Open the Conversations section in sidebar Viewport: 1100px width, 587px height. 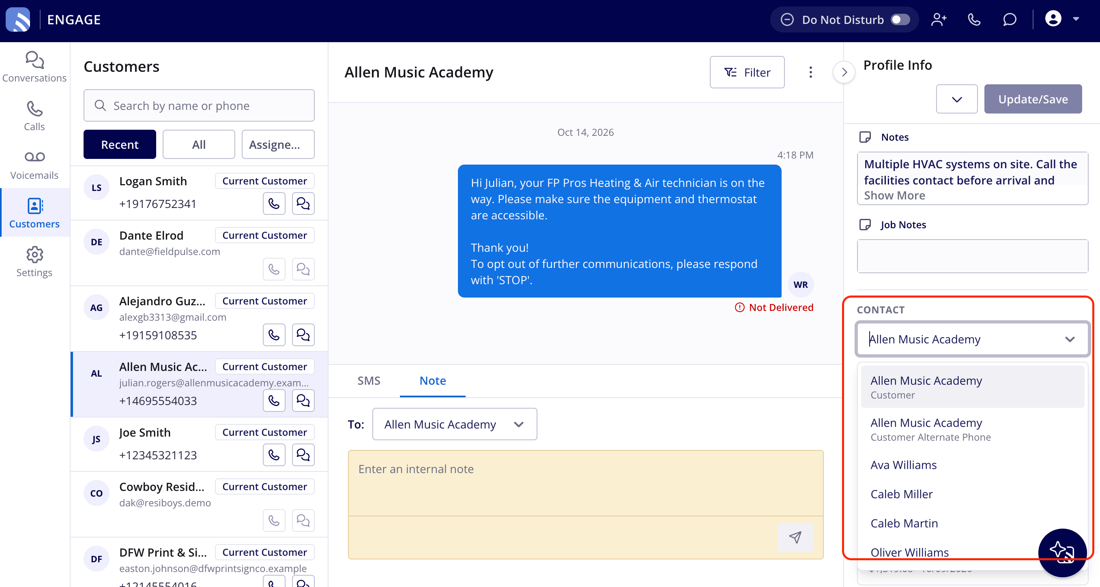[x=34, y=67]
